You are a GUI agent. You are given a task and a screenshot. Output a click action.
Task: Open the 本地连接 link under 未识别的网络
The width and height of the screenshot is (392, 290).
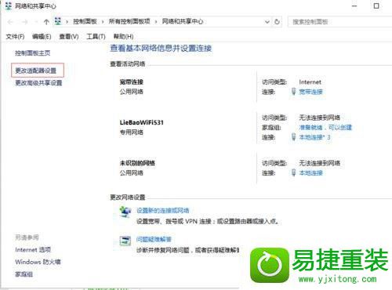click(x=310, y=173)
